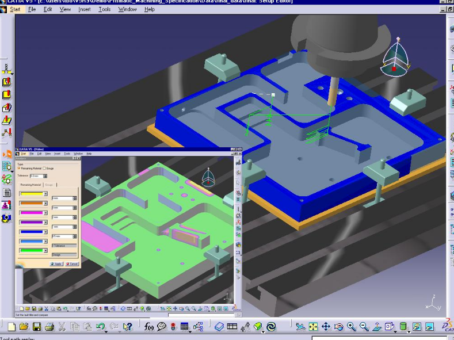Select the Pocketing operation icon

(6, 82)
